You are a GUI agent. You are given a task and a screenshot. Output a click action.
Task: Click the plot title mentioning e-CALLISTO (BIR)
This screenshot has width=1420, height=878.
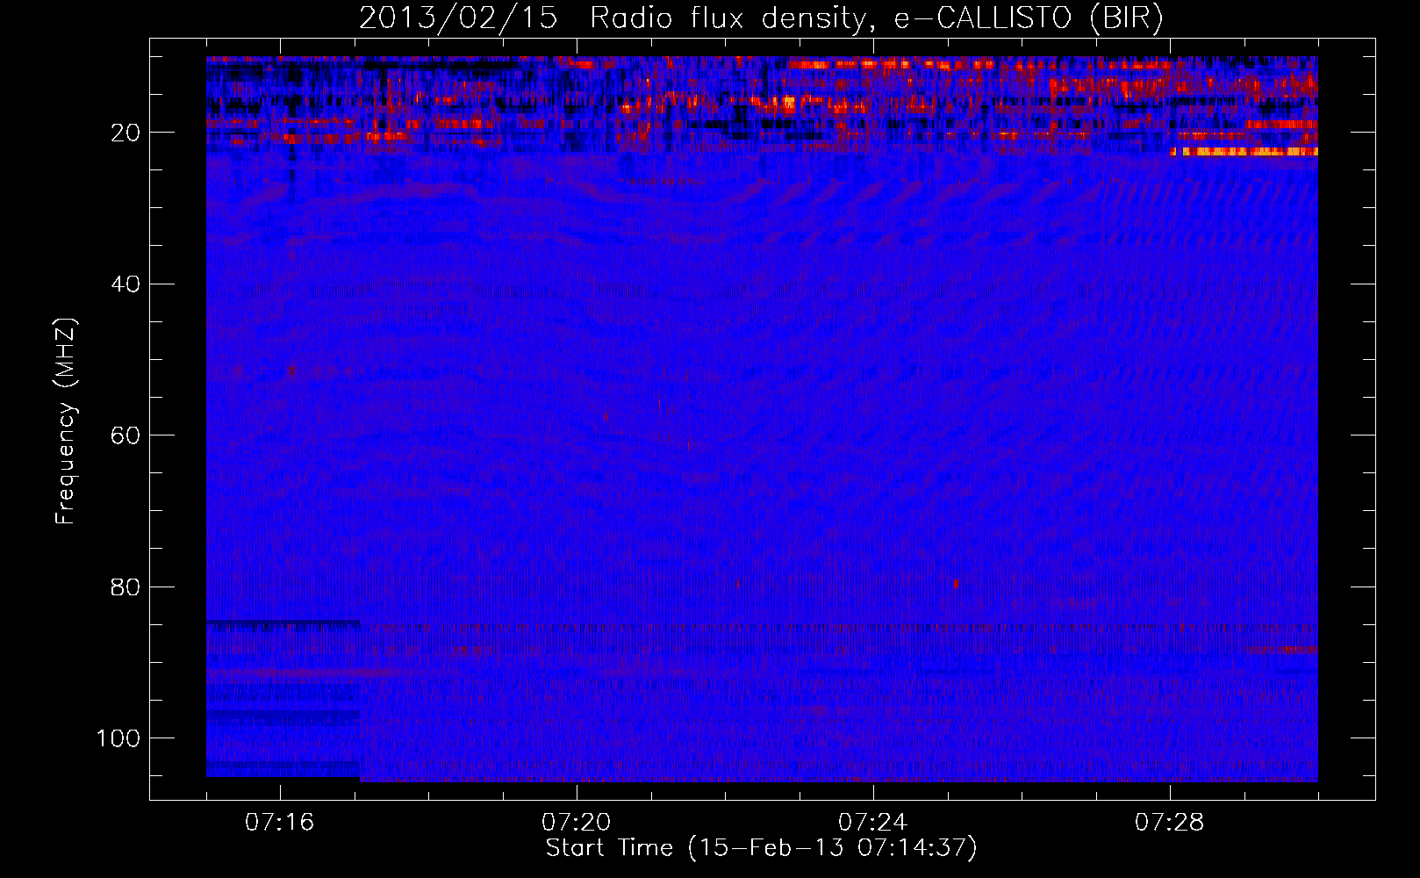point(761,18)
